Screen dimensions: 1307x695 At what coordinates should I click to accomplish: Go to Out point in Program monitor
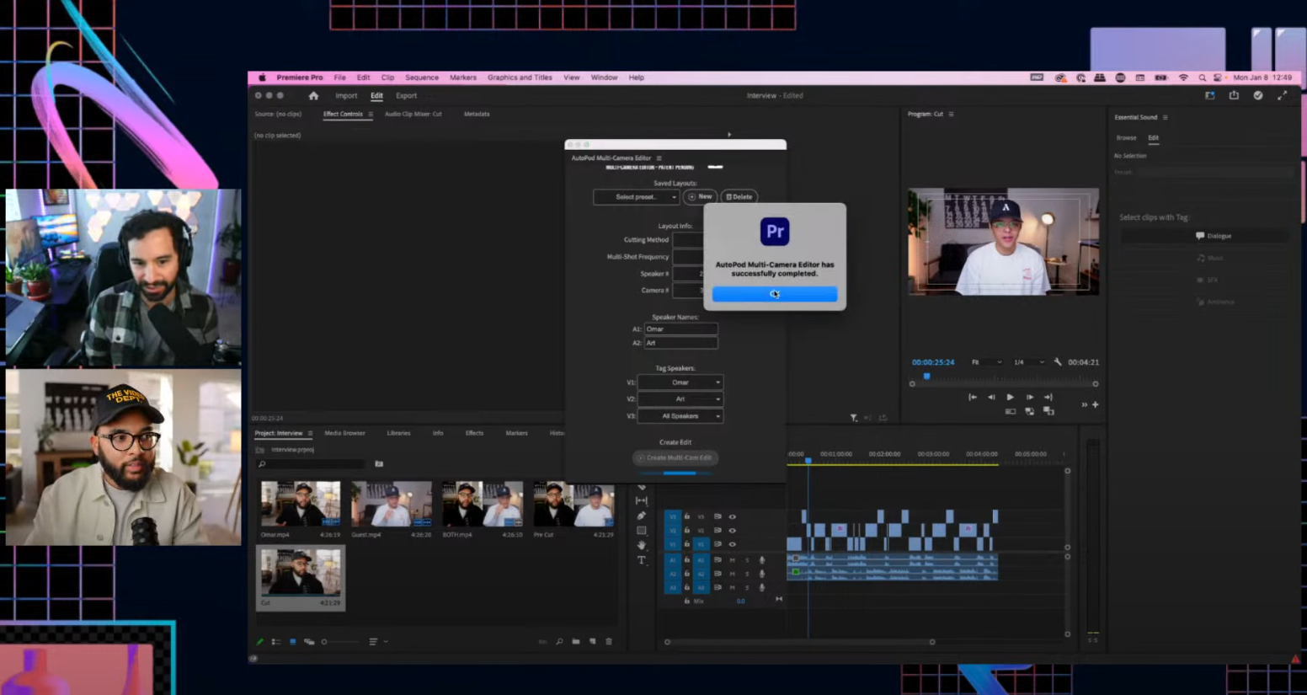coord(1048,397)
